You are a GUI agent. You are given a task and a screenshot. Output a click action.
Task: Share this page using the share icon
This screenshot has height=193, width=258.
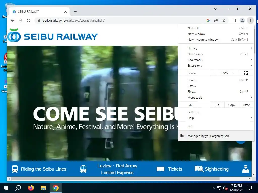[216, 20]
